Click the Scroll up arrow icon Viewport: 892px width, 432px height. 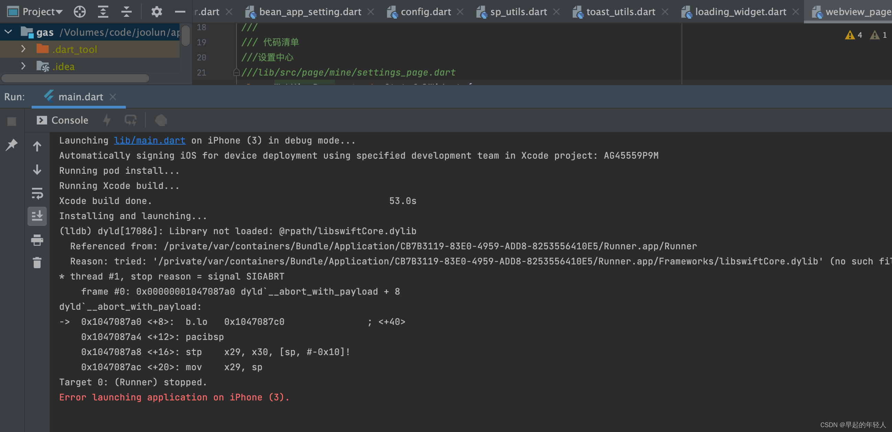[37, 146]
